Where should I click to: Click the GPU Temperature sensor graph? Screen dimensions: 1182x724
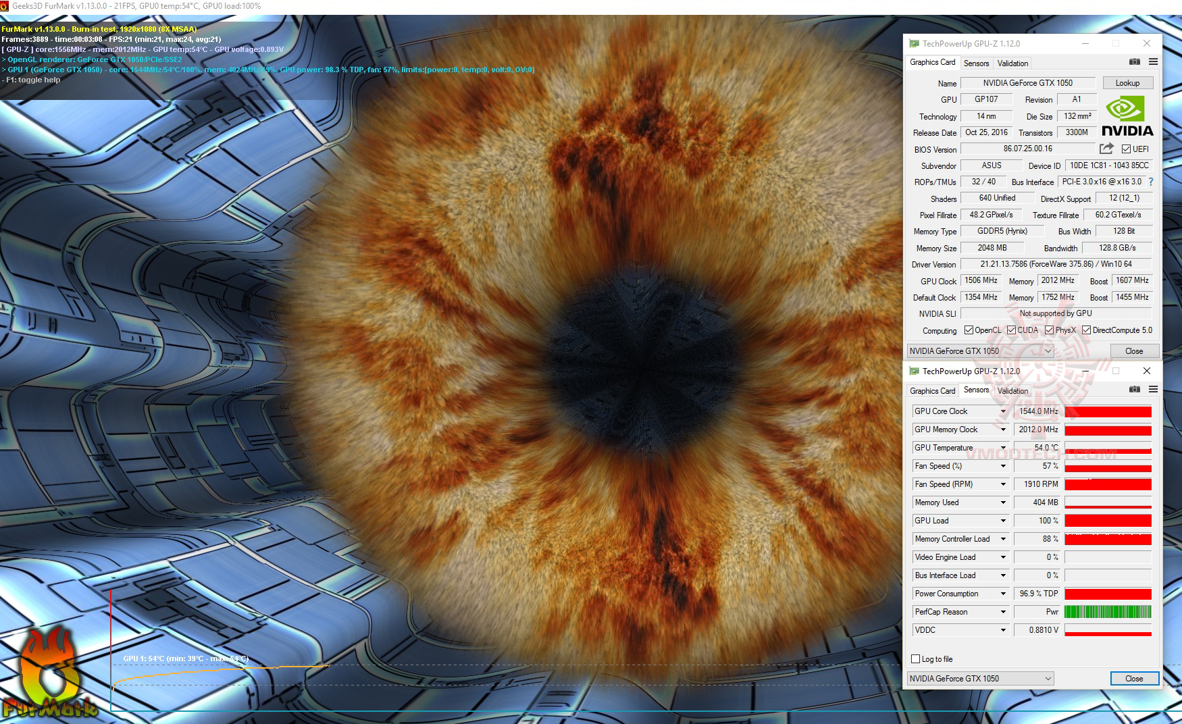(x=1108, y=448)
